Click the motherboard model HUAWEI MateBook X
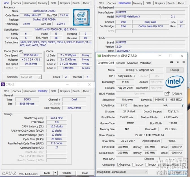The image size is (190, 177). click(137, 16)
